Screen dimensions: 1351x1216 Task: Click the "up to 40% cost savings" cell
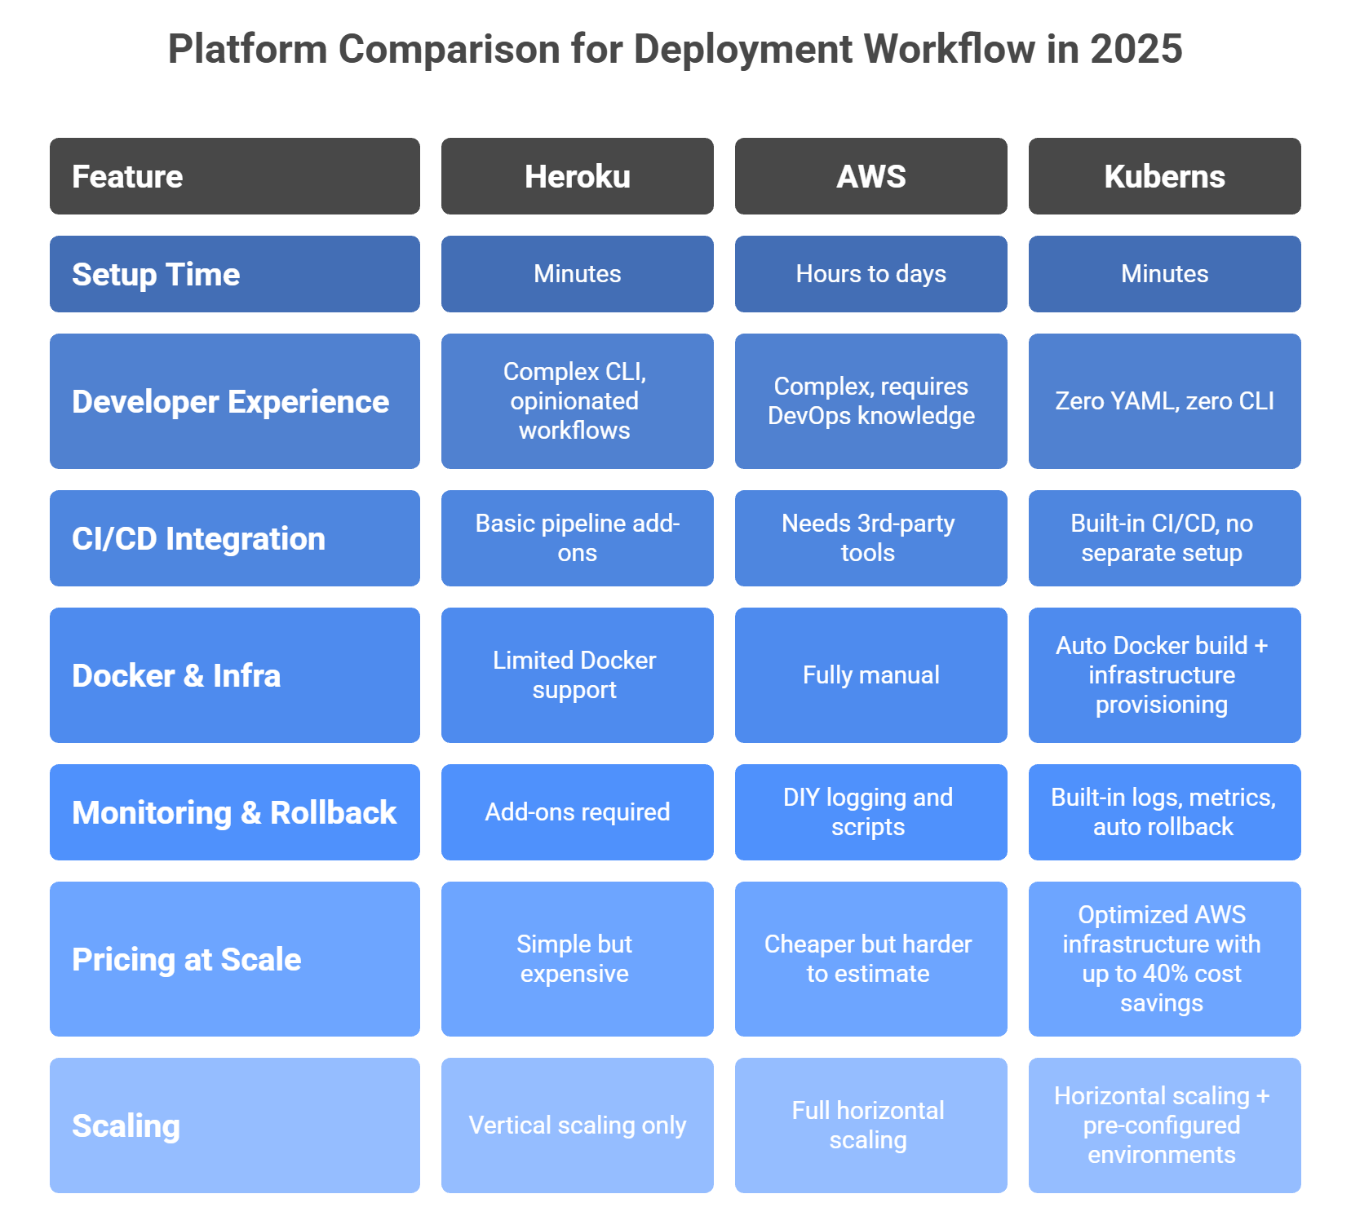point(1165,959)
